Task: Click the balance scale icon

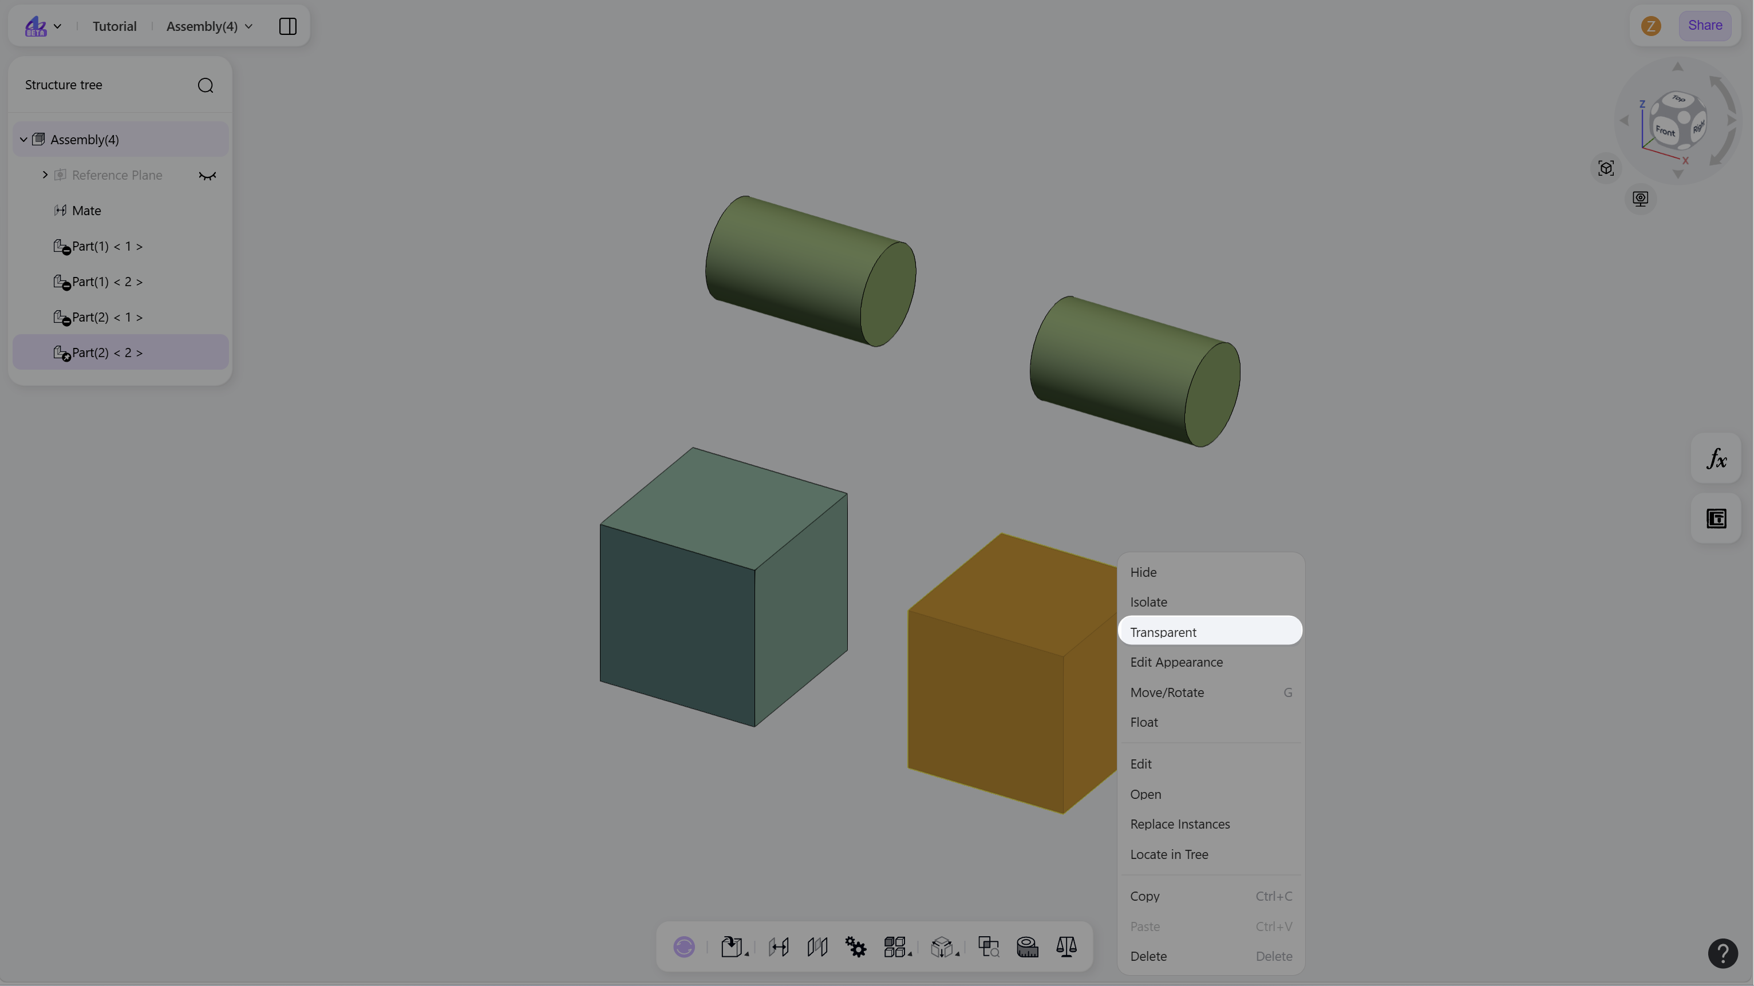Action: (1066, 947)
